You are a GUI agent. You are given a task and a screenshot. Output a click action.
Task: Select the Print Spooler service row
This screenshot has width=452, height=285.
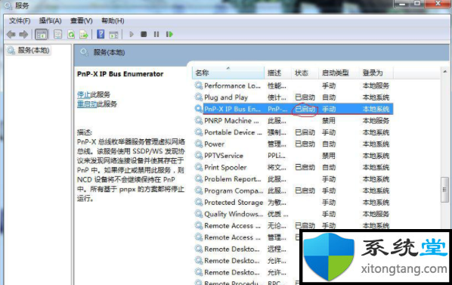pos(293,167)
